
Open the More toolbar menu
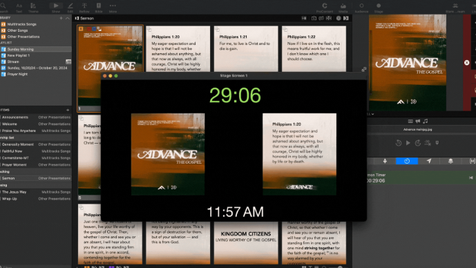[113, 8]
